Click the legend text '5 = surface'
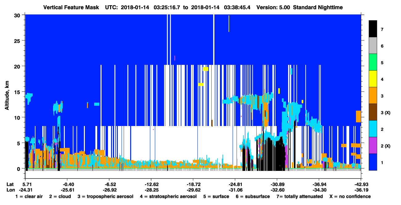The height and width of the screenshot is (205, 401). click(x=216, y=196)
